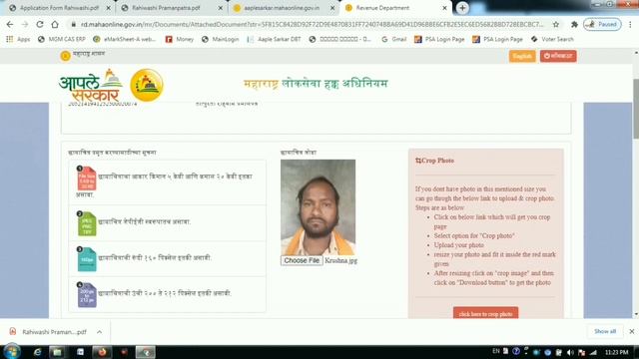The image size is (639, 359).
Task: Click the red logout button in header
Action: 558,56
